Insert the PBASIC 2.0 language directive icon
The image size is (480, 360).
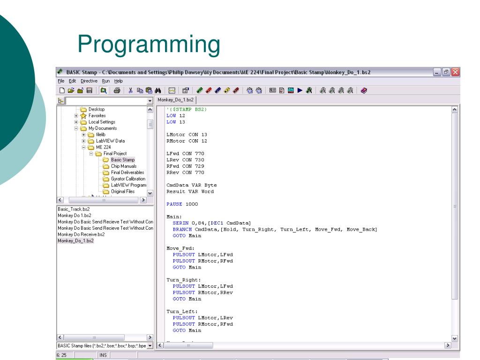tap(250, 90)
